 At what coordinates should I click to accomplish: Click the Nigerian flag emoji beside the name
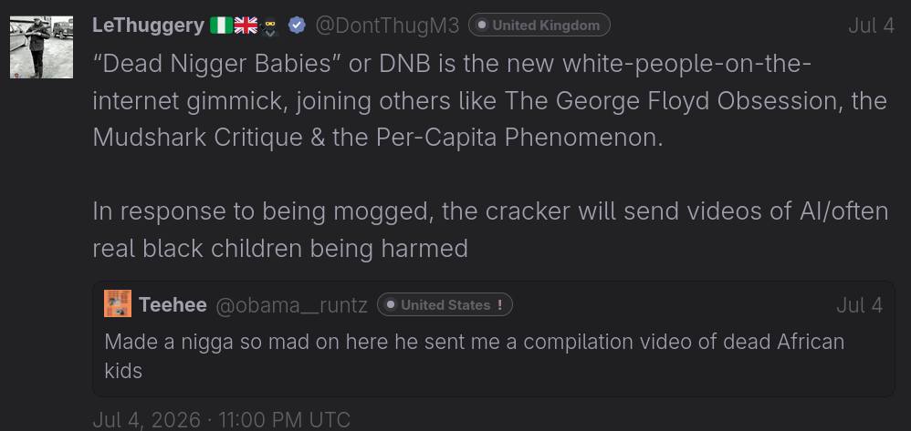pos(221,26)
